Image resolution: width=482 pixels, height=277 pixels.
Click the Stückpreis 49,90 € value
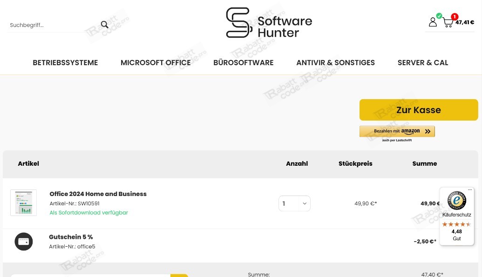366,203
